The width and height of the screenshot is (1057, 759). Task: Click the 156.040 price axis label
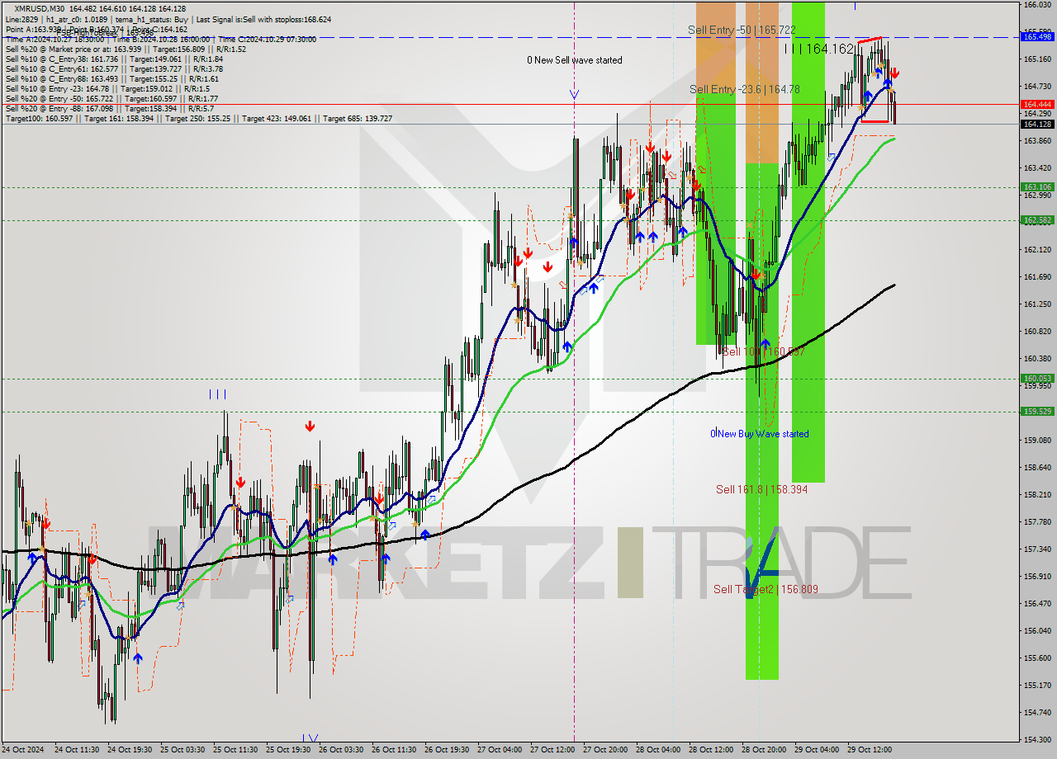pos(1037,630)
